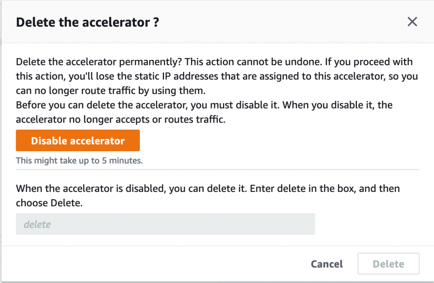Select the Delete the accelerator title text
Screen dimensions: 434x283
(87, 22)
